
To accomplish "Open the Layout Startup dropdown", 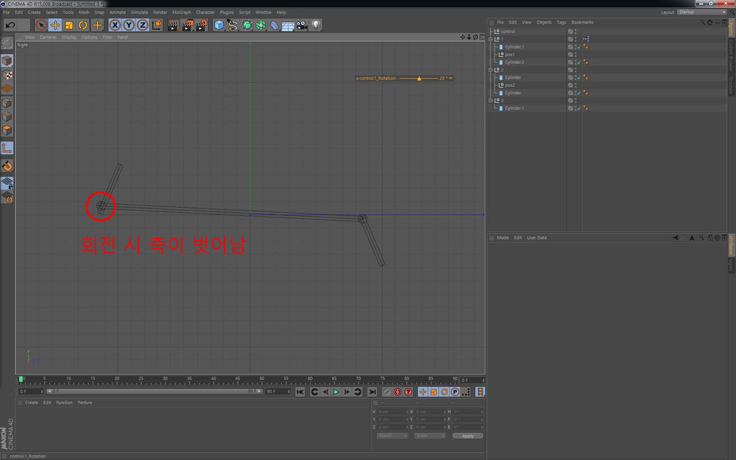I will [x=702, y=12].
